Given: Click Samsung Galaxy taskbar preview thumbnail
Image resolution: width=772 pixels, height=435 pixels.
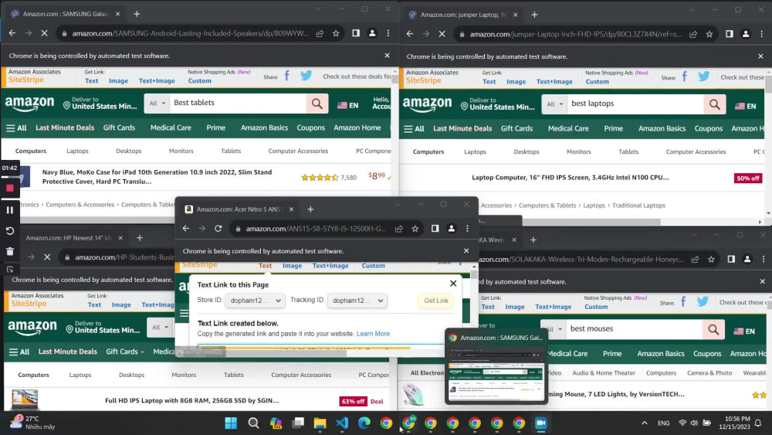Looking at the screenshot, I should pyautogui.click(x=496, y=375).
